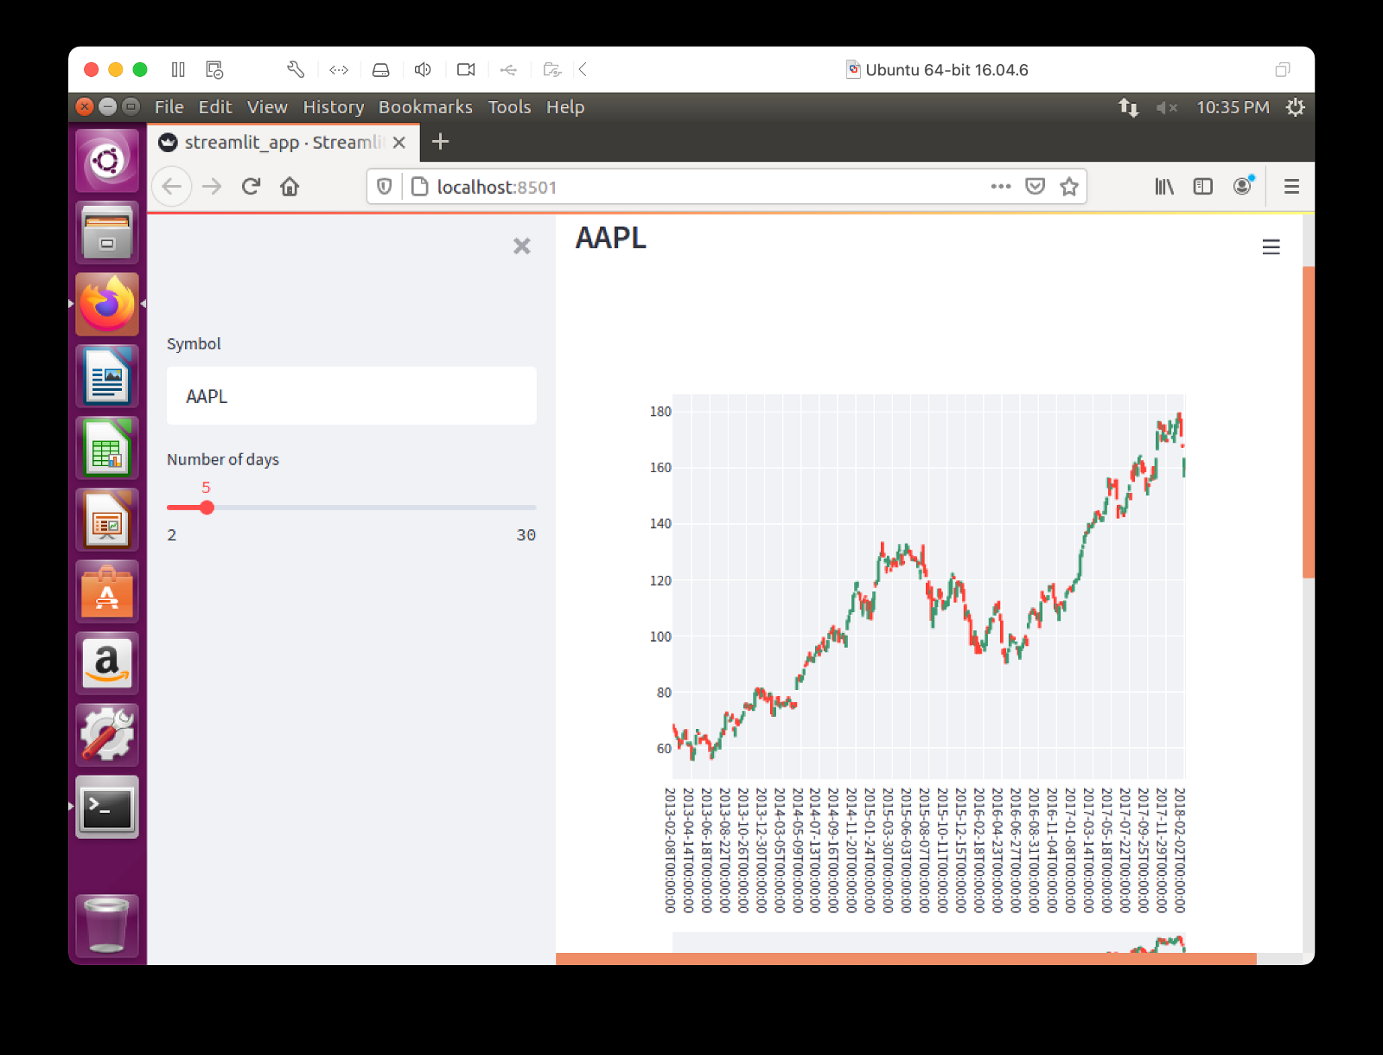Select the streamlit_app Streamlit tab
The image size is (1383, 1055).
284,143
